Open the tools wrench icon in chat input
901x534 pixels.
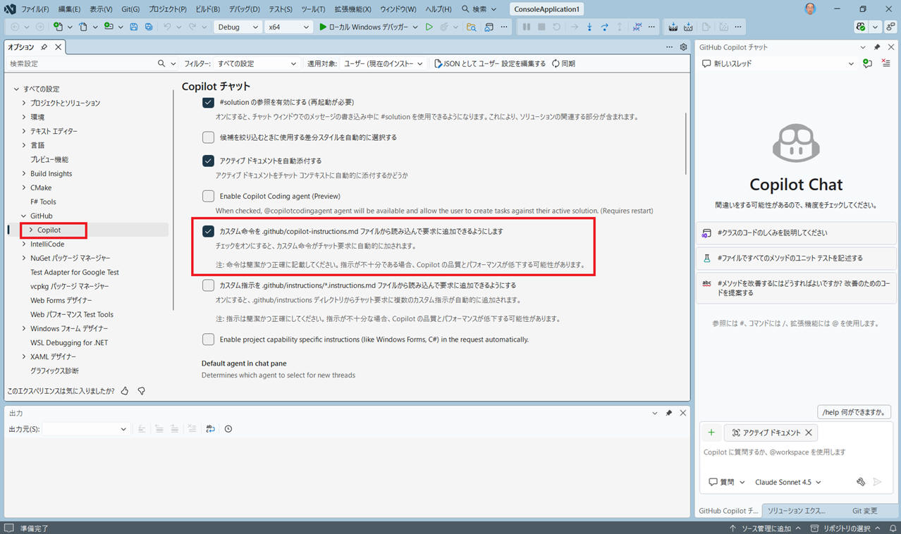pyautogui.click(x=860, y=482)
